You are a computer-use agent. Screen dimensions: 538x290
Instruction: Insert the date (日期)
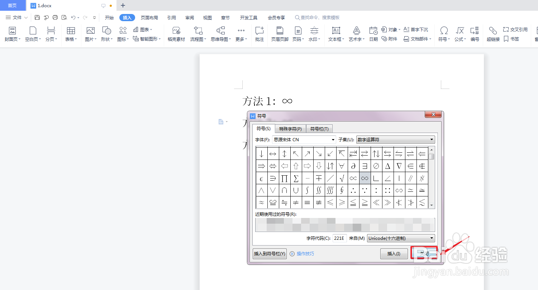click(373, 34)
